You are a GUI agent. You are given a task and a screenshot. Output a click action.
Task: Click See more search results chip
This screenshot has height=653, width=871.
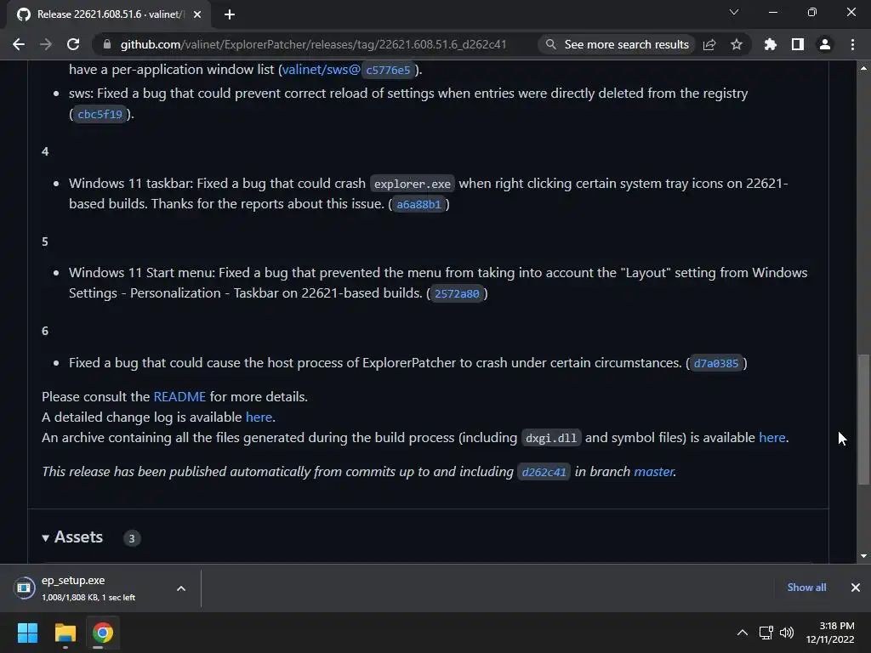(x=618, y=44)
